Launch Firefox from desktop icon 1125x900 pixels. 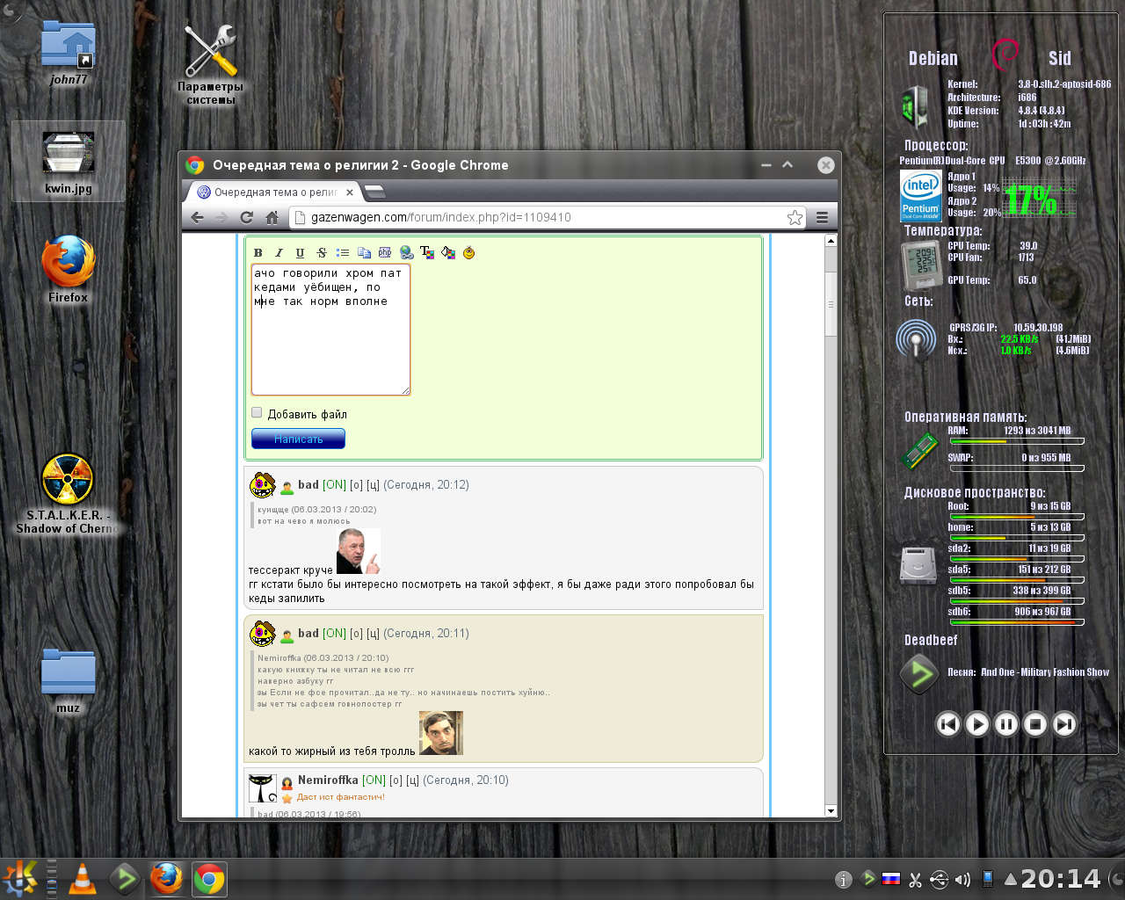[x=69, y=268]
